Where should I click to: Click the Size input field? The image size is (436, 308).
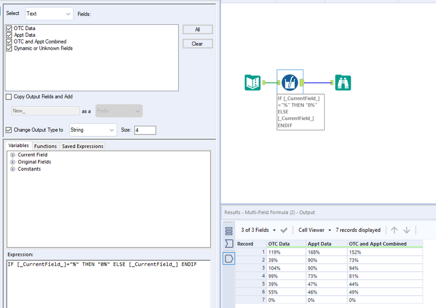click(145, 130)
